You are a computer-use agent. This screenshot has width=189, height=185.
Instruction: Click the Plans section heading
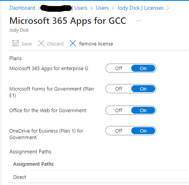(x=15, y=58)
